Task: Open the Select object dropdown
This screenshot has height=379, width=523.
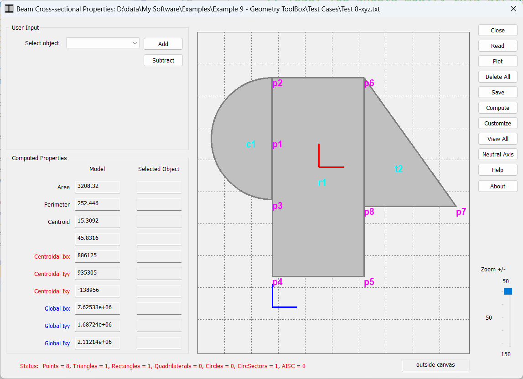Action: [x=103, y=43]
